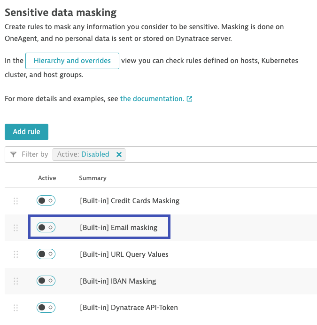
Task: Remove the Active: Disabled filter chip
Action: pos(119,154)
